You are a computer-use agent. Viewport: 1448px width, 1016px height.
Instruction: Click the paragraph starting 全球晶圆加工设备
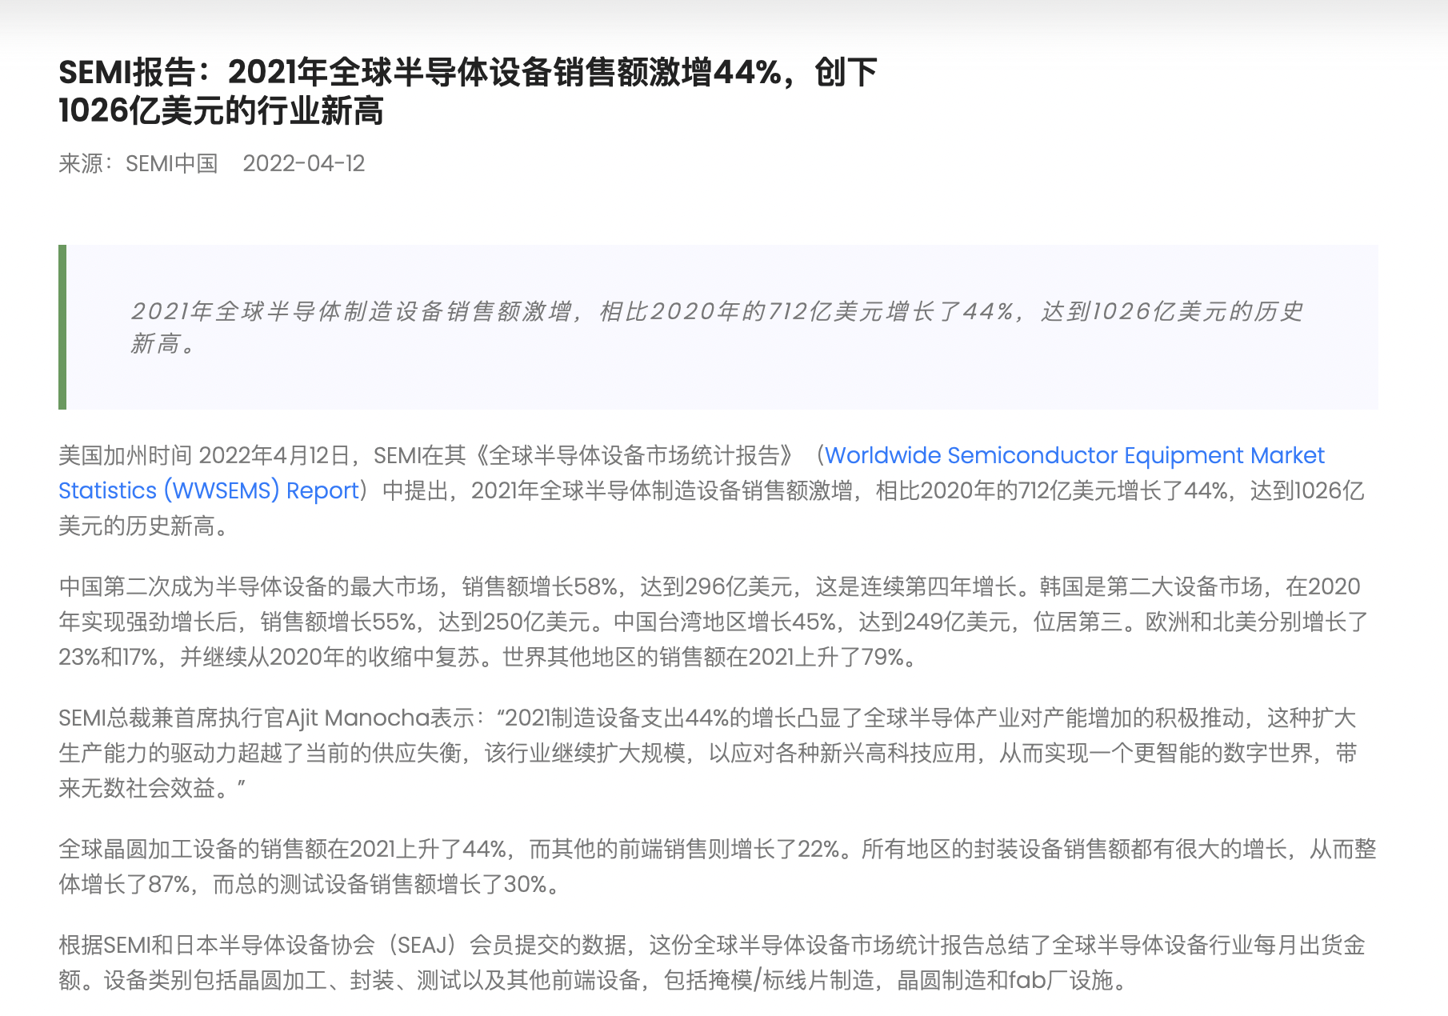click(718, 866)
